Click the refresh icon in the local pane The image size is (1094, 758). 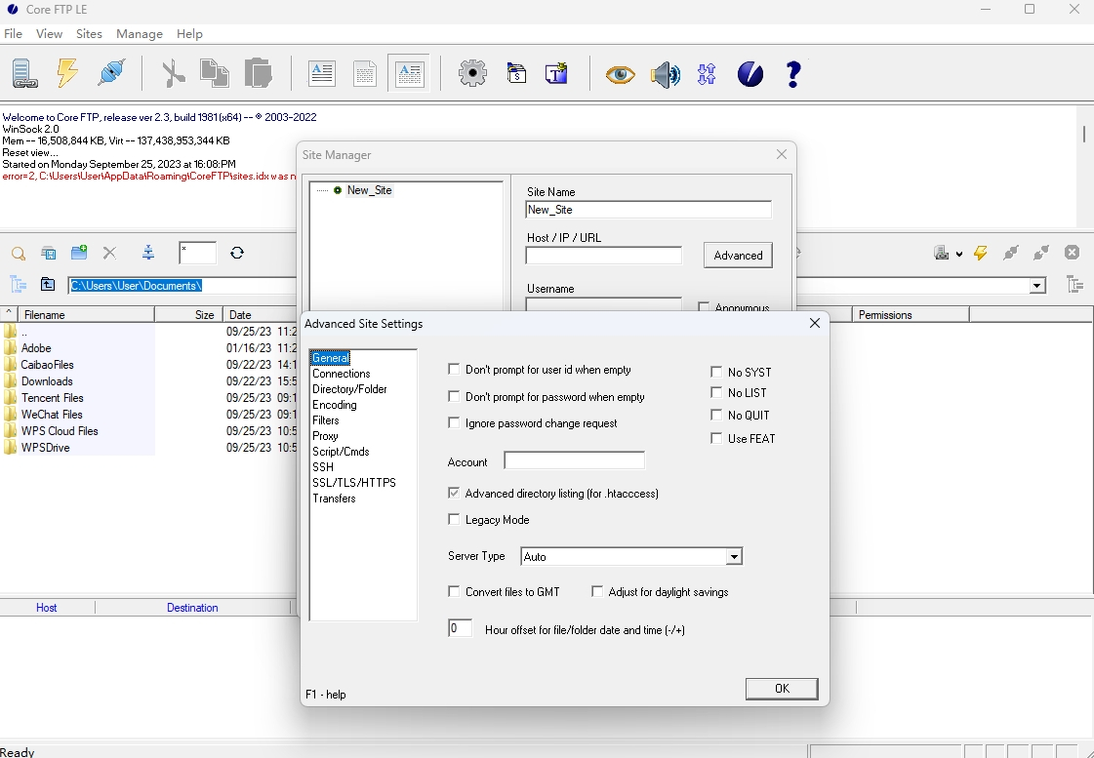click(x=237, y=252)
